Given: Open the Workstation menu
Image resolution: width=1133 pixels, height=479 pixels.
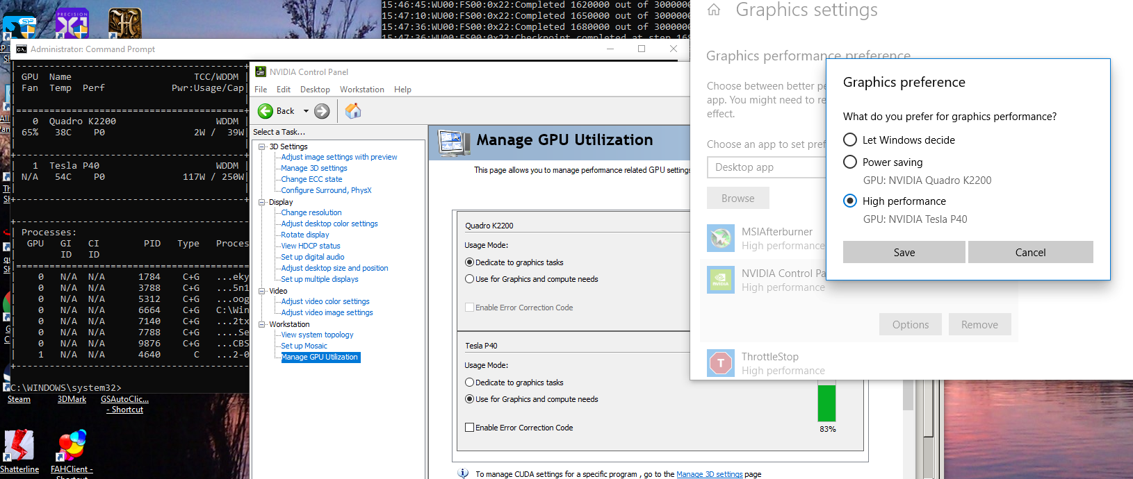Looking at the screenshot, I should coord(361,90).
